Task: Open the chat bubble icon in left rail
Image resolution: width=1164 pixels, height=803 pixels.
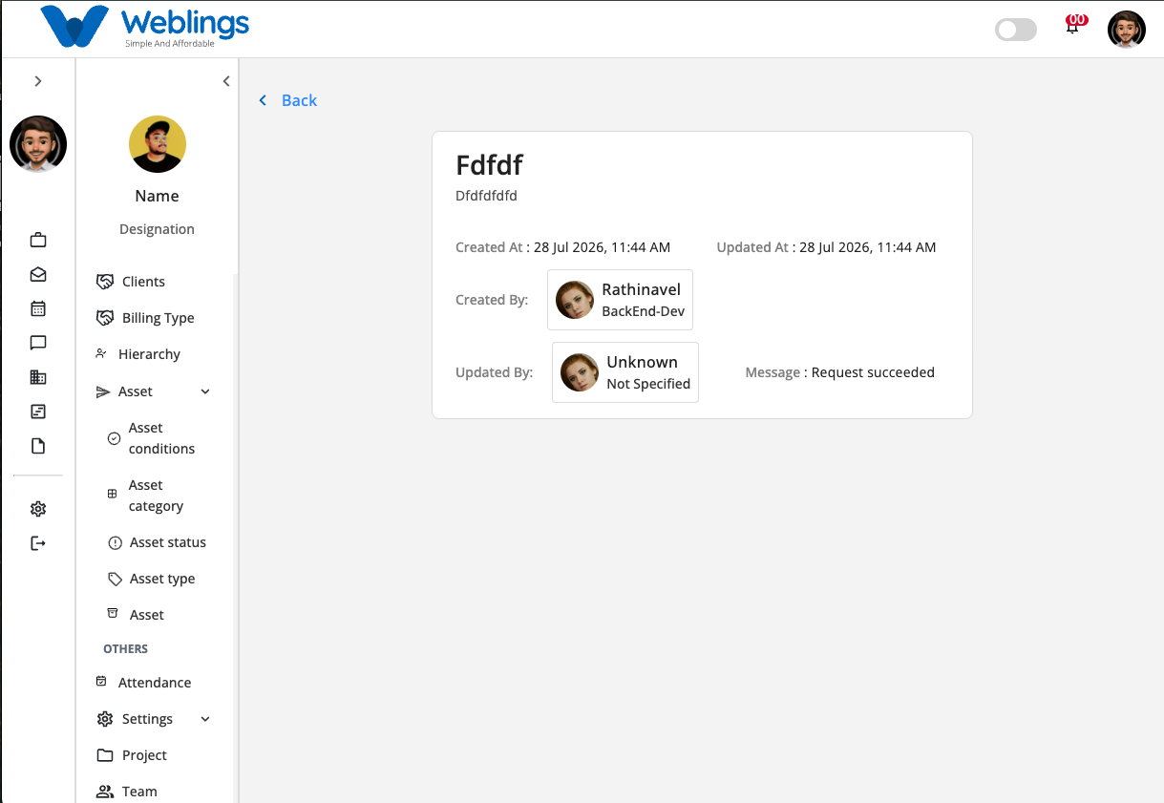Action: (x=38, y=343)
